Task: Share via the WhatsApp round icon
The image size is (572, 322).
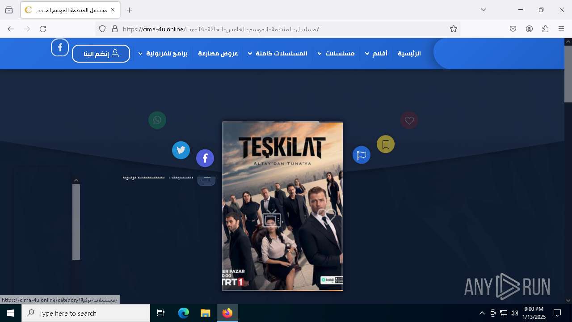Action: pyautogui.click(x=157, y=120)
